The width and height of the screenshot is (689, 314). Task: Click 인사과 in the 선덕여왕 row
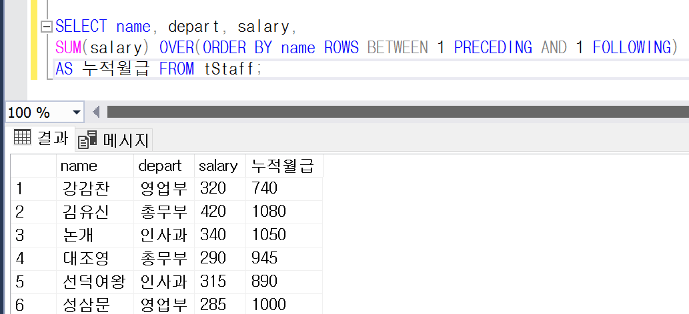(x=164, y=281)
